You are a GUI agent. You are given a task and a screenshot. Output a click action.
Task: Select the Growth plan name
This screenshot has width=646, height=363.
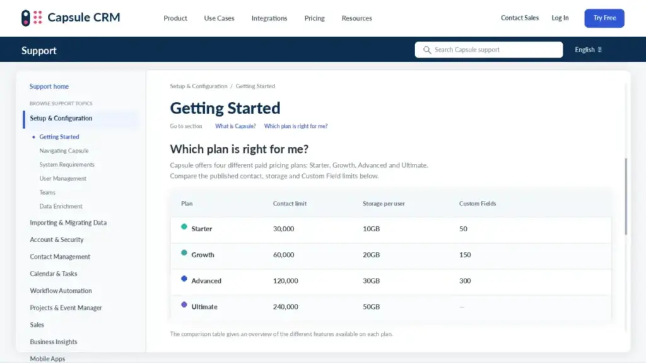point(203,255)
